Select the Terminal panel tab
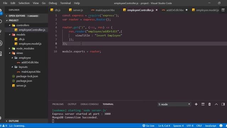The width and height of the screenshot is (227, 128). (108, 104)
